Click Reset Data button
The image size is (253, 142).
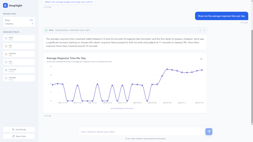(19, 136)
